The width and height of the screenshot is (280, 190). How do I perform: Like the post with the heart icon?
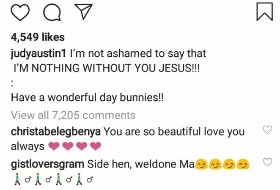click(20, 12)
